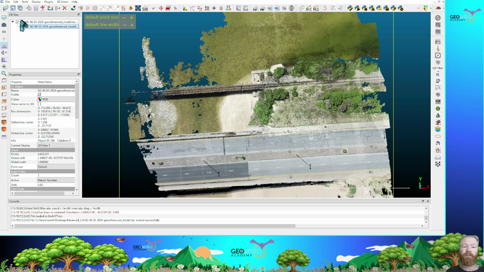Collapse the laz file tree node
Screen dimensions: 484x272
12,22
